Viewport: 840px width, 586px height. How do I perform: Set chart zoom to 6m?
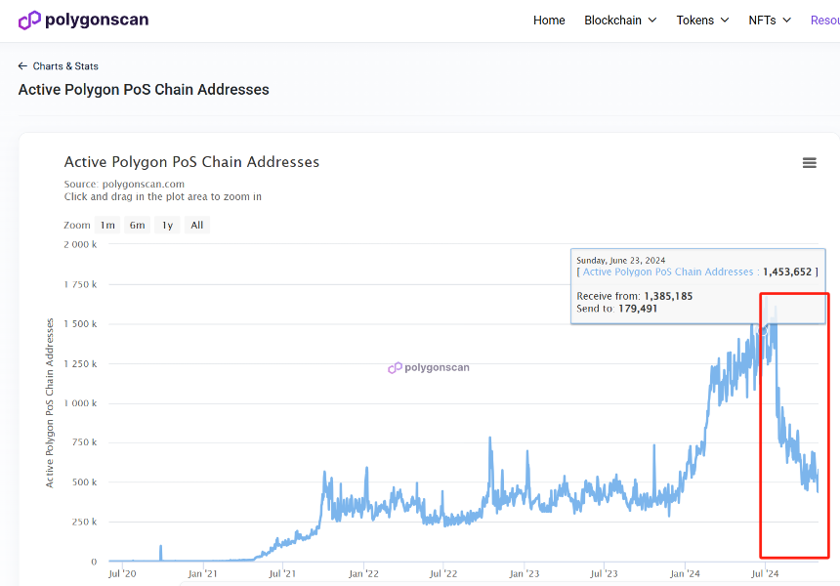[x=137, y=225]
